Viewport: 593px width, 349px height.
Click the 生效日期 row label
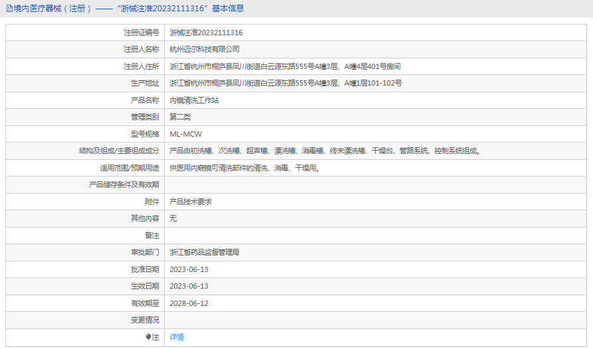point(145,286)
